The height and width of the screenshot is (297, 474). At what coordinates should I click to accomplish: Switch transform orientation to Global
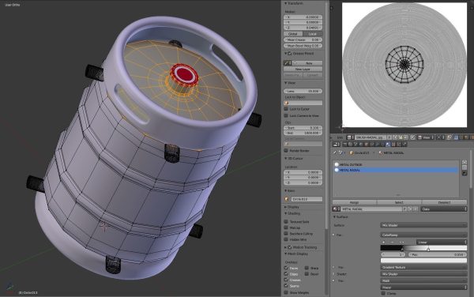click(x=293, y=34)
